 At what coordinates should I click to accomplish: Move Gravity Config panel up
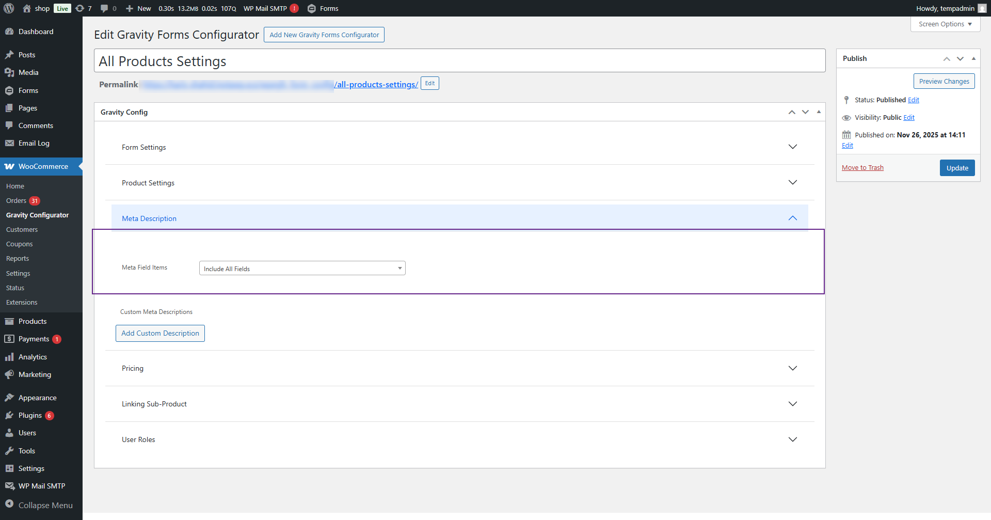(792, 112)
